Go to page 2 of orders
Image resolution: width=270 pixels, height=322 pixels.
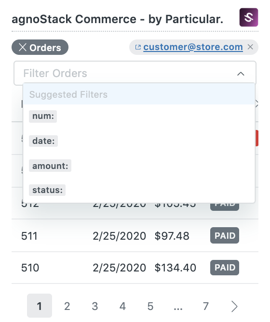point(67,306)
